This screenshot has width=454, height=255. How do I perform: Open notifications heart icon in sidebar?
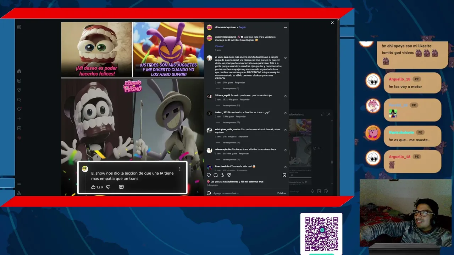tap(19, 109)
